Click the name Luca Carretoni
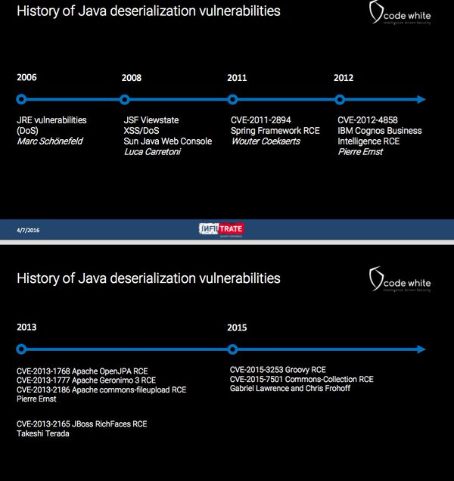The width and height of the screenshot is (454, 481). (x=152, y=151)
